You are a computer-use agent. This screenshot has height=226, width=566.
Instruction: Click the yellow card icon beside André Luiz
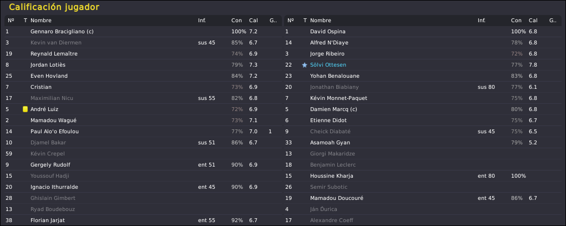tap(25, 109)
